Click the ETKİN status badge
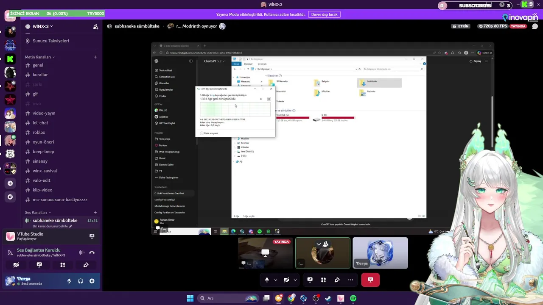 461,26
